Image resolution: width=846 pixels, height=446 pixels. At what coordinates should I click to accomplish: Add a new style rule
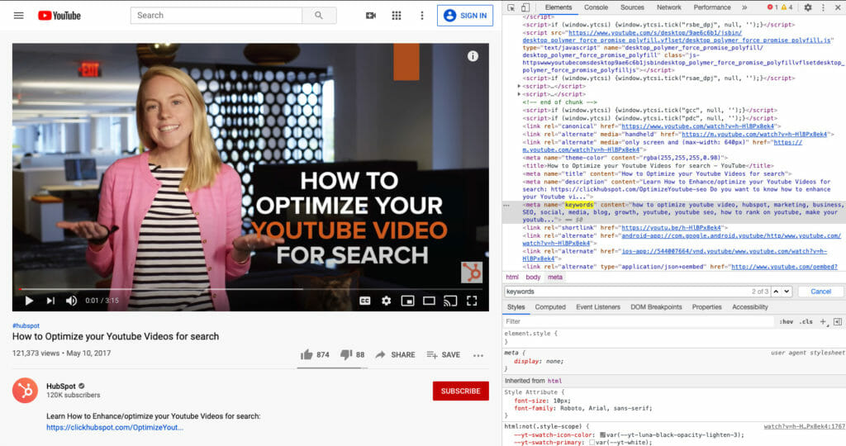[x=823, y=321]
